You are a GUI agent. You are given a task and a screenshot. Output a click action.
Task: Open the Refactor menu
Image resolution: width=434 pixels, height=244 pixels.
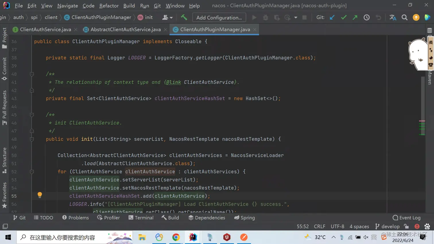pos(109,5)
